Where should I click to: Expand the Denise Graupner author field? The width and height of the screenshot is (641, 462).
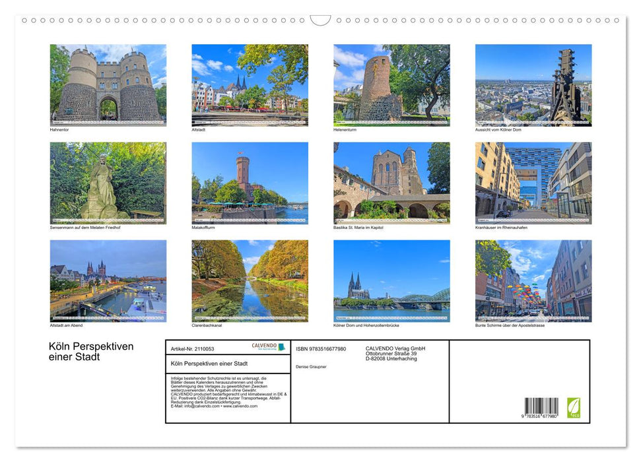point(312,366)
